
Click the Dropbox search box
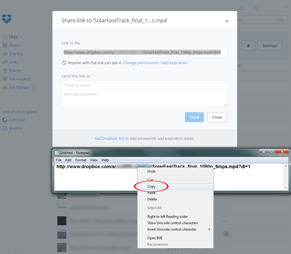pos(262,20)
